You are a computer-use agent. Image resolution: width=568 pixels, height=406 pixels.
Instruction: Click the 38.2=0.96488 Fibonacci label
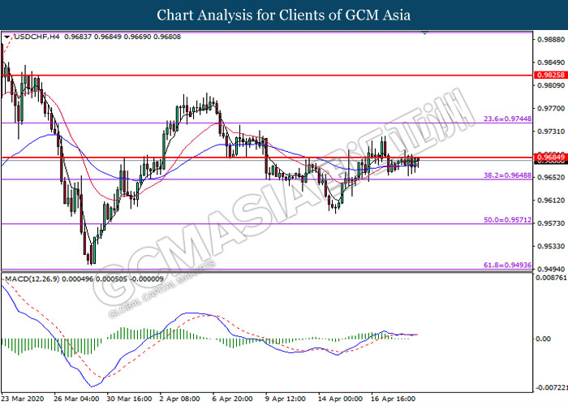coord(507,175)
